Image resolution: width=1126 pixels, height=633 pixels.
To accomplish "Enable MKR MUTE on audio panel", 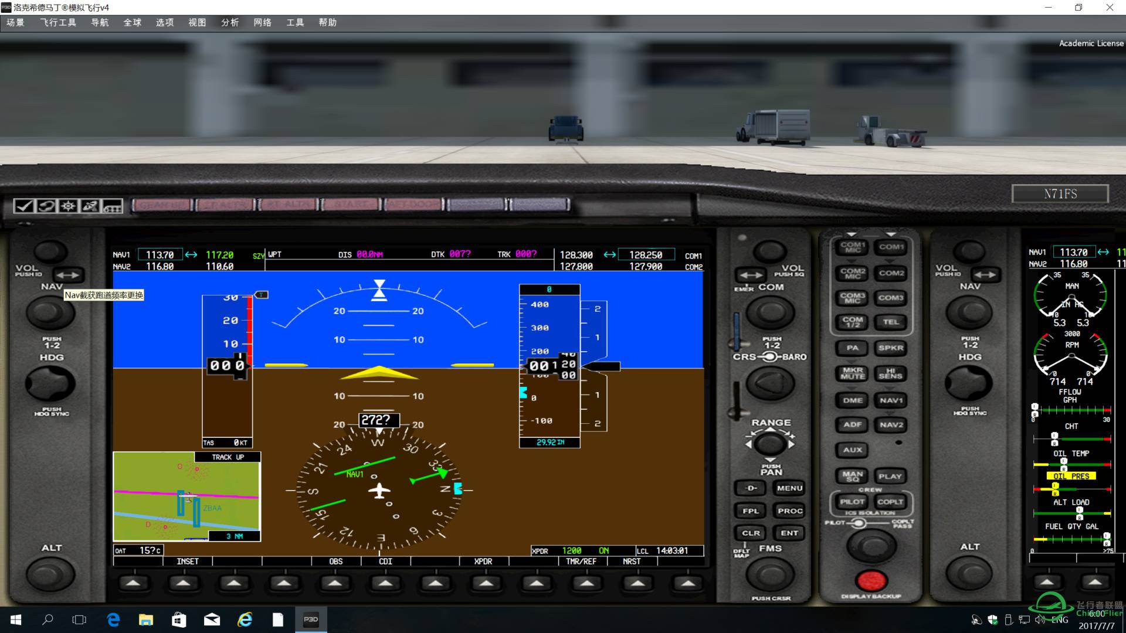I will click(x=852, y=374).
